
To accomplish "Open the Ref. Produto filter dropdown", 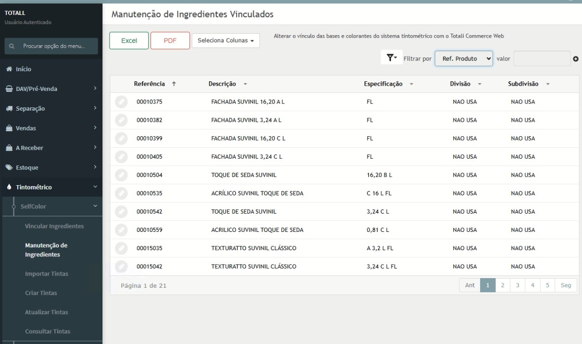I will pos(464,58).
